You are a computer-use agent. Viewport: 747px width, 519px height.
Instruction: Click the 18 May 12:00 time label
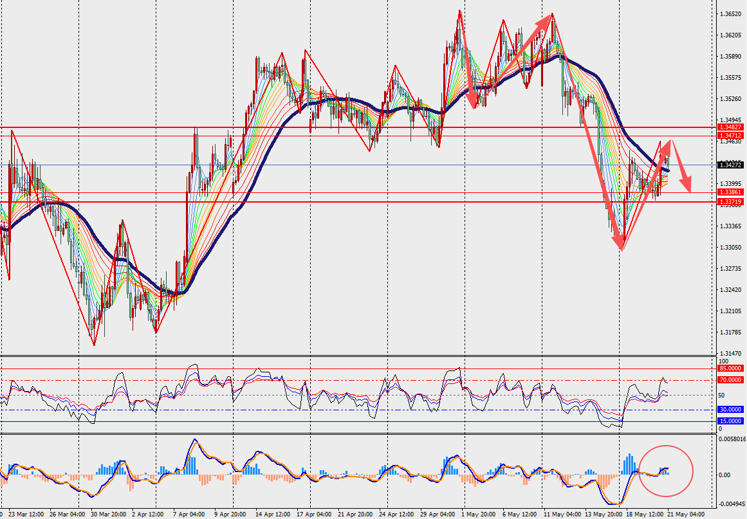643,514
